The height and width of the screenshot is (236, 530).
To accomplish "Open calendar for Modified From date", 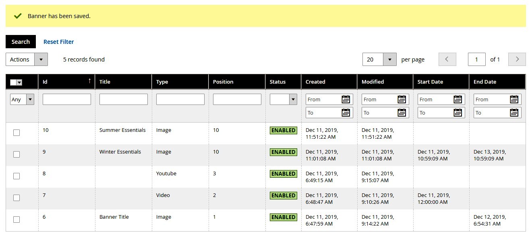I will pyautogui.click(x=402, y=99).
